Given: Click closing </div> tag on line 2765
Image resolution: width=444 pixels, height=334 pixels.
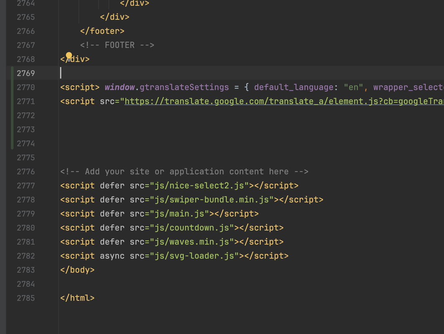Looking at the screenshot, I should coord(115,17).
